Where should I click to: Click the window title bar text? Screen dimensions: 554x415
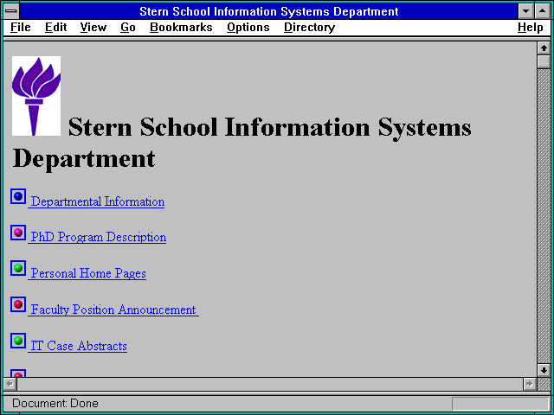click(269, 11)
